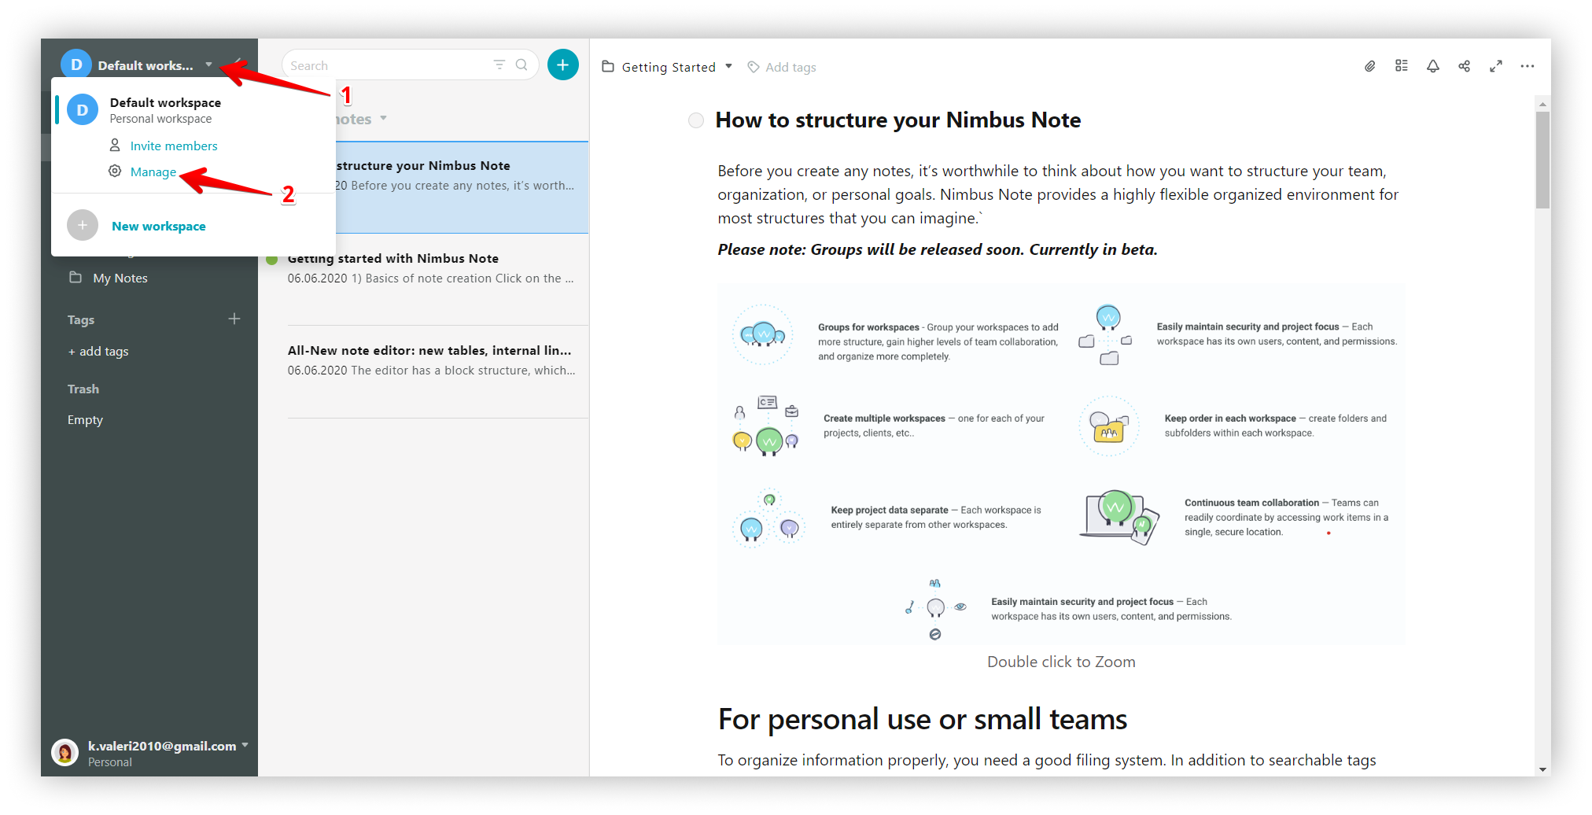Open the search filter options icon
The width and height of the screenshot is (1592, 815).
[499, 65]
